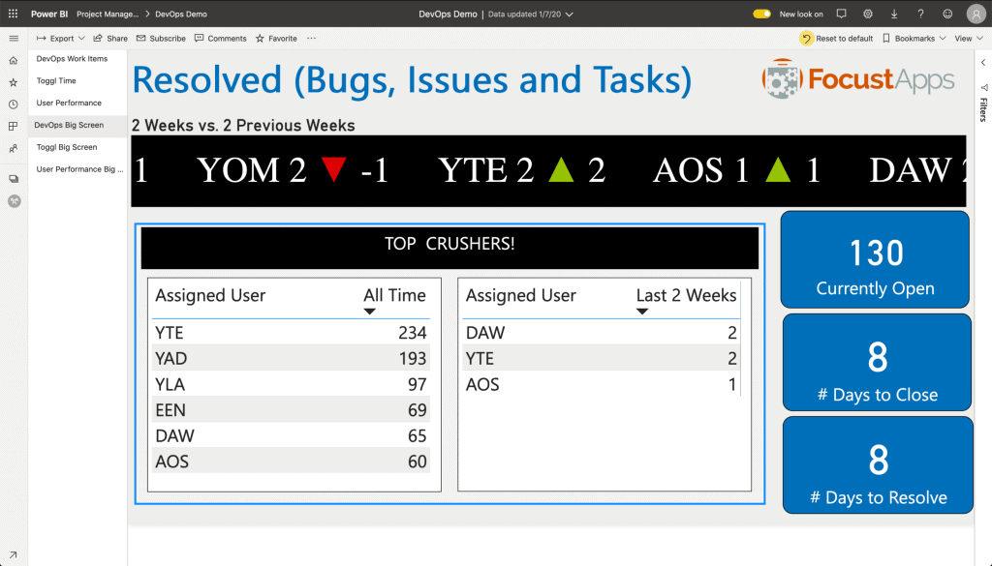Collapse the left navigation hamburger menu
Screen dimensions: 992x566
[x=13, y=39]
